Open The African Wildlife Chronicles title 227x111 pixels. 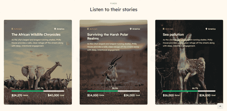coord(36,35)
